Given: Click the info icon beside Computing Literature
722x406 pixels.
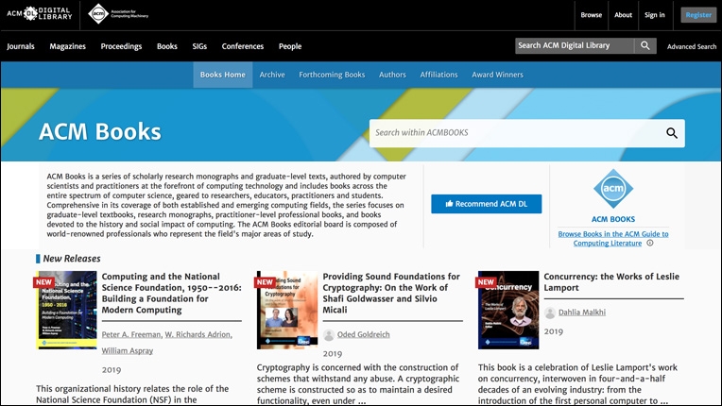Looking at the screenshot, I should point(650,243).
